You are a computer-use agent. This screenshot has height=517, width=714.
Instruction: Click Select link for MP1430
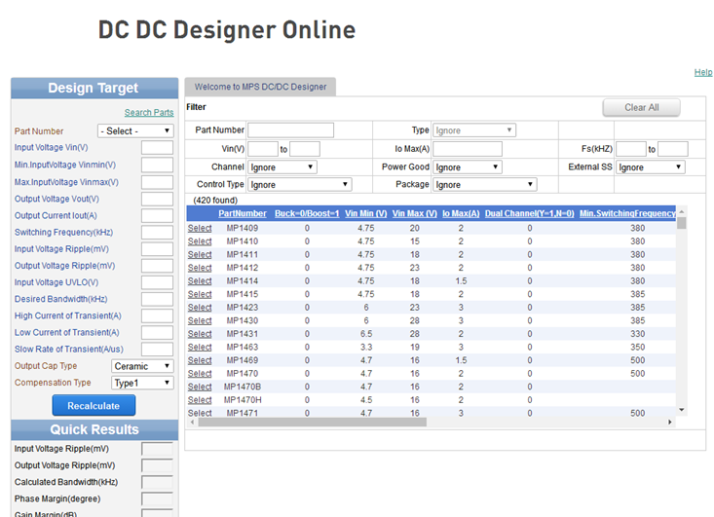200,320
